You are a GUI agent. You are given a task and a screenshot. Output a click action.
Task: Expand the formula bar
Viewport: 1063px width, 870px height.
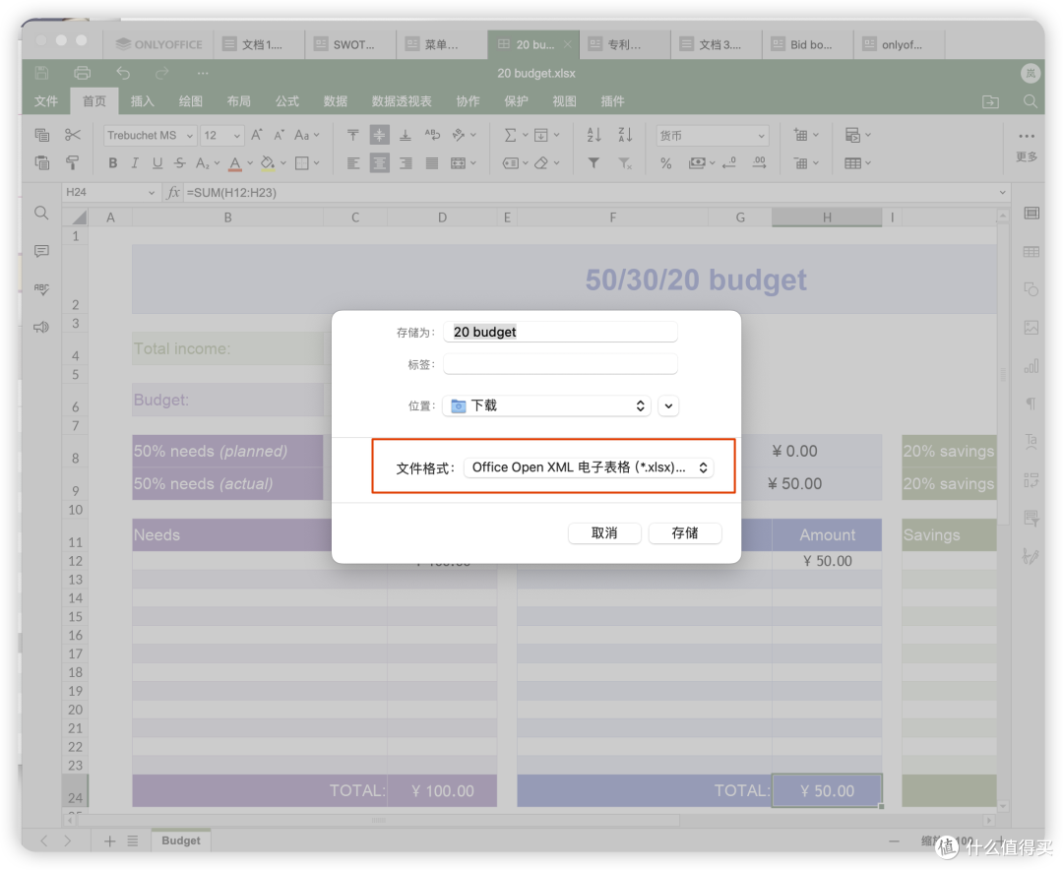coord(1003,193)
